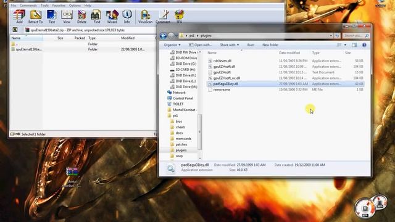Screen dimensions: 395x222
Task: Click the Find binoculars icon in WinRAR
Action: 97,17
